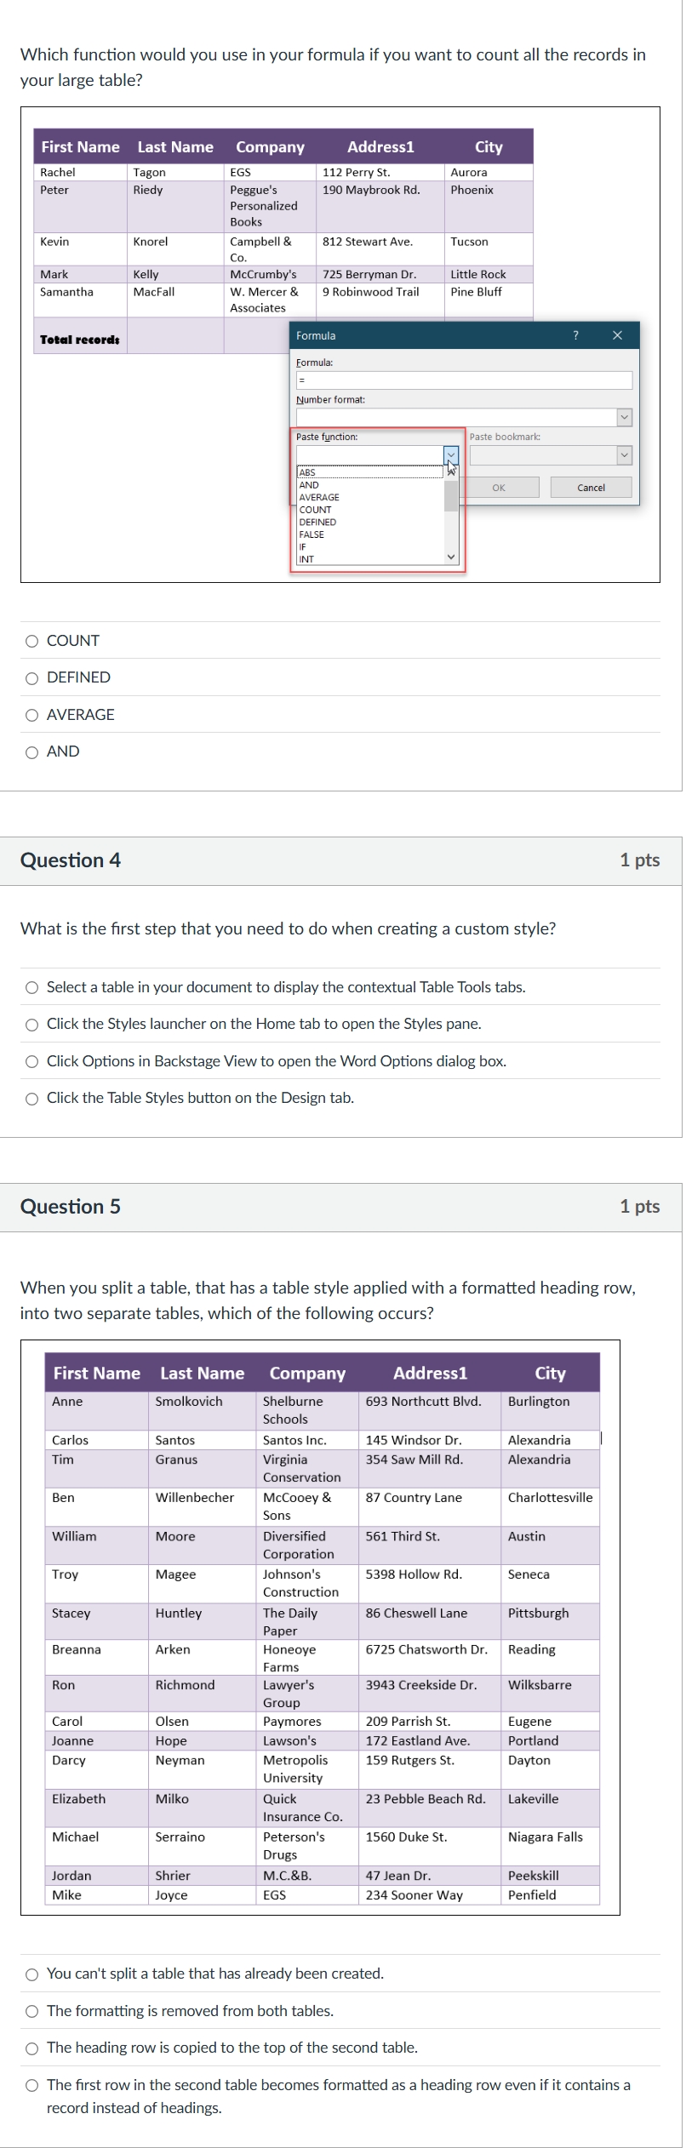The image size is (686, 2148).
Task: Choose 'Click the Table Styles button' answer
Action: [32, 1099]
